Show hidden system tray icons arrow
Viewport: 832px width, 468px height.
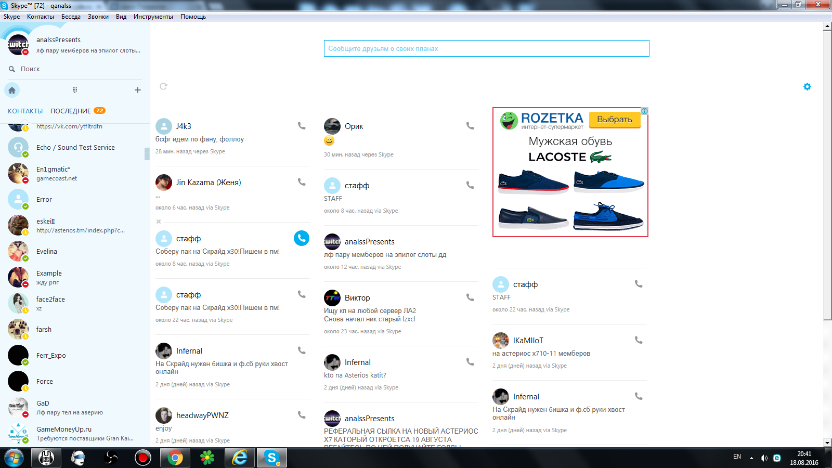[x=751, y=458]
